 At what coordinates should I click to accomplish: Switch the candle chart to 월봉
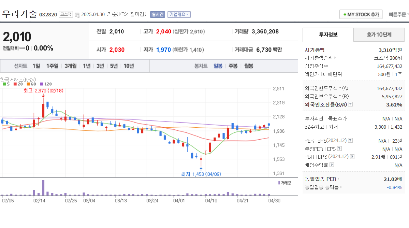[x=248, y=66]
